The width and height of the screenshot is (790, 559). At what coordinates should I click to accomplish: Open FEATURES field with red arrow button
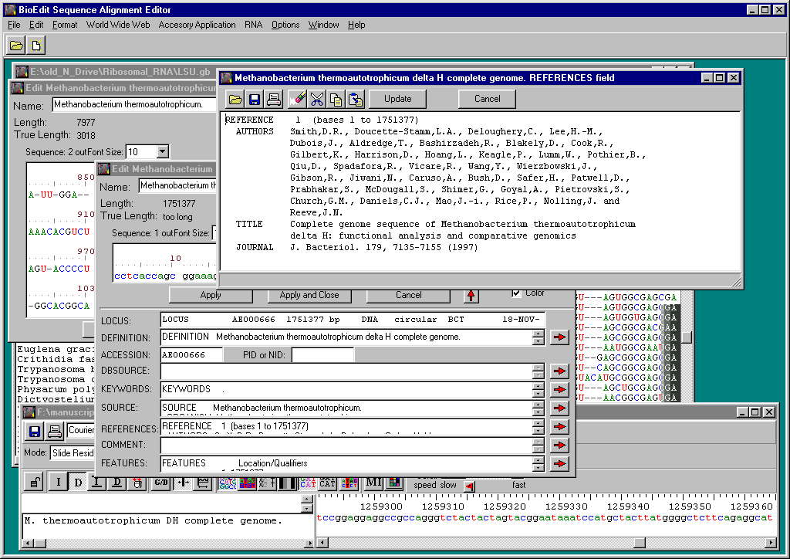pos(559,464)
